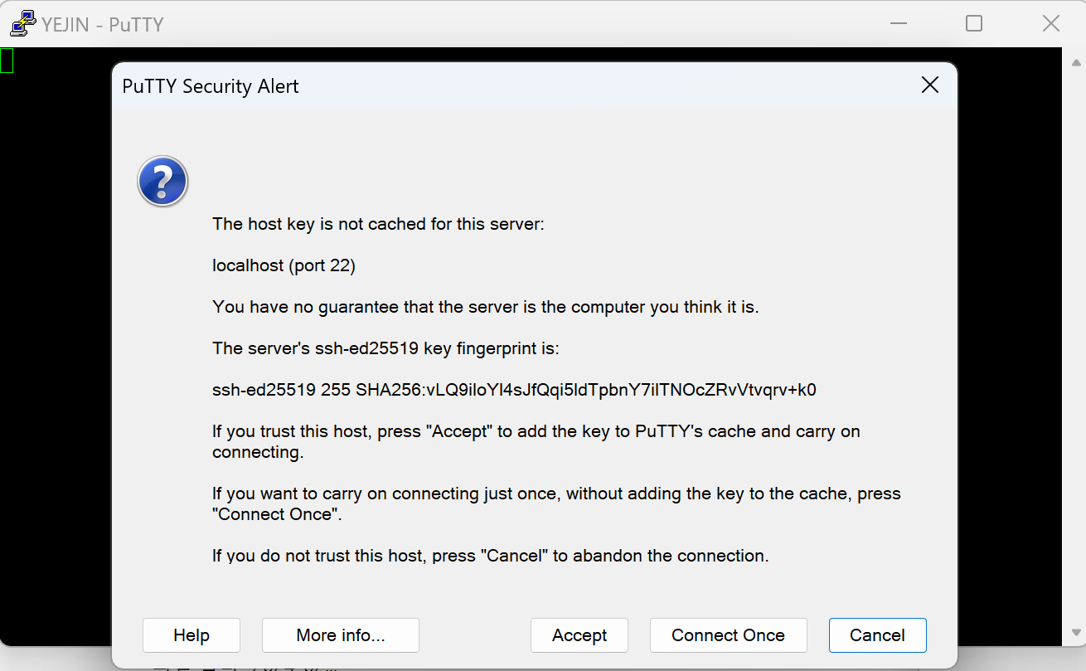Close the PuTTY Security Alert dialog

[930, 85]
